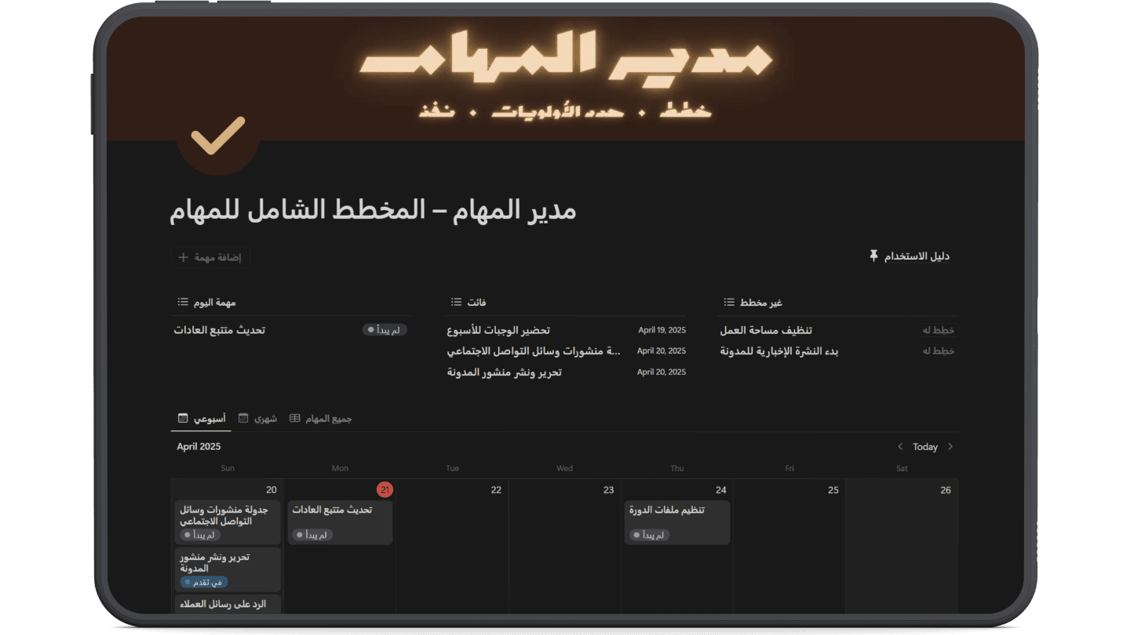Click the list icon beside the فائت section
The height and width of the screenshot is (635, 1130).
pos(456,301)
